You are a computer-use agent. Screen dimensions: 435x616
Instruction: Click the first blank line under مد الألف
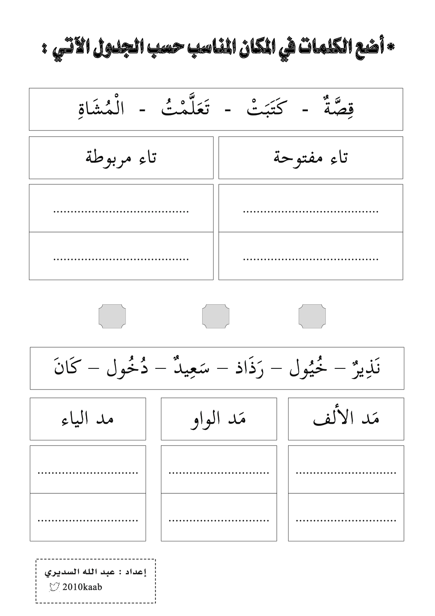346,472
